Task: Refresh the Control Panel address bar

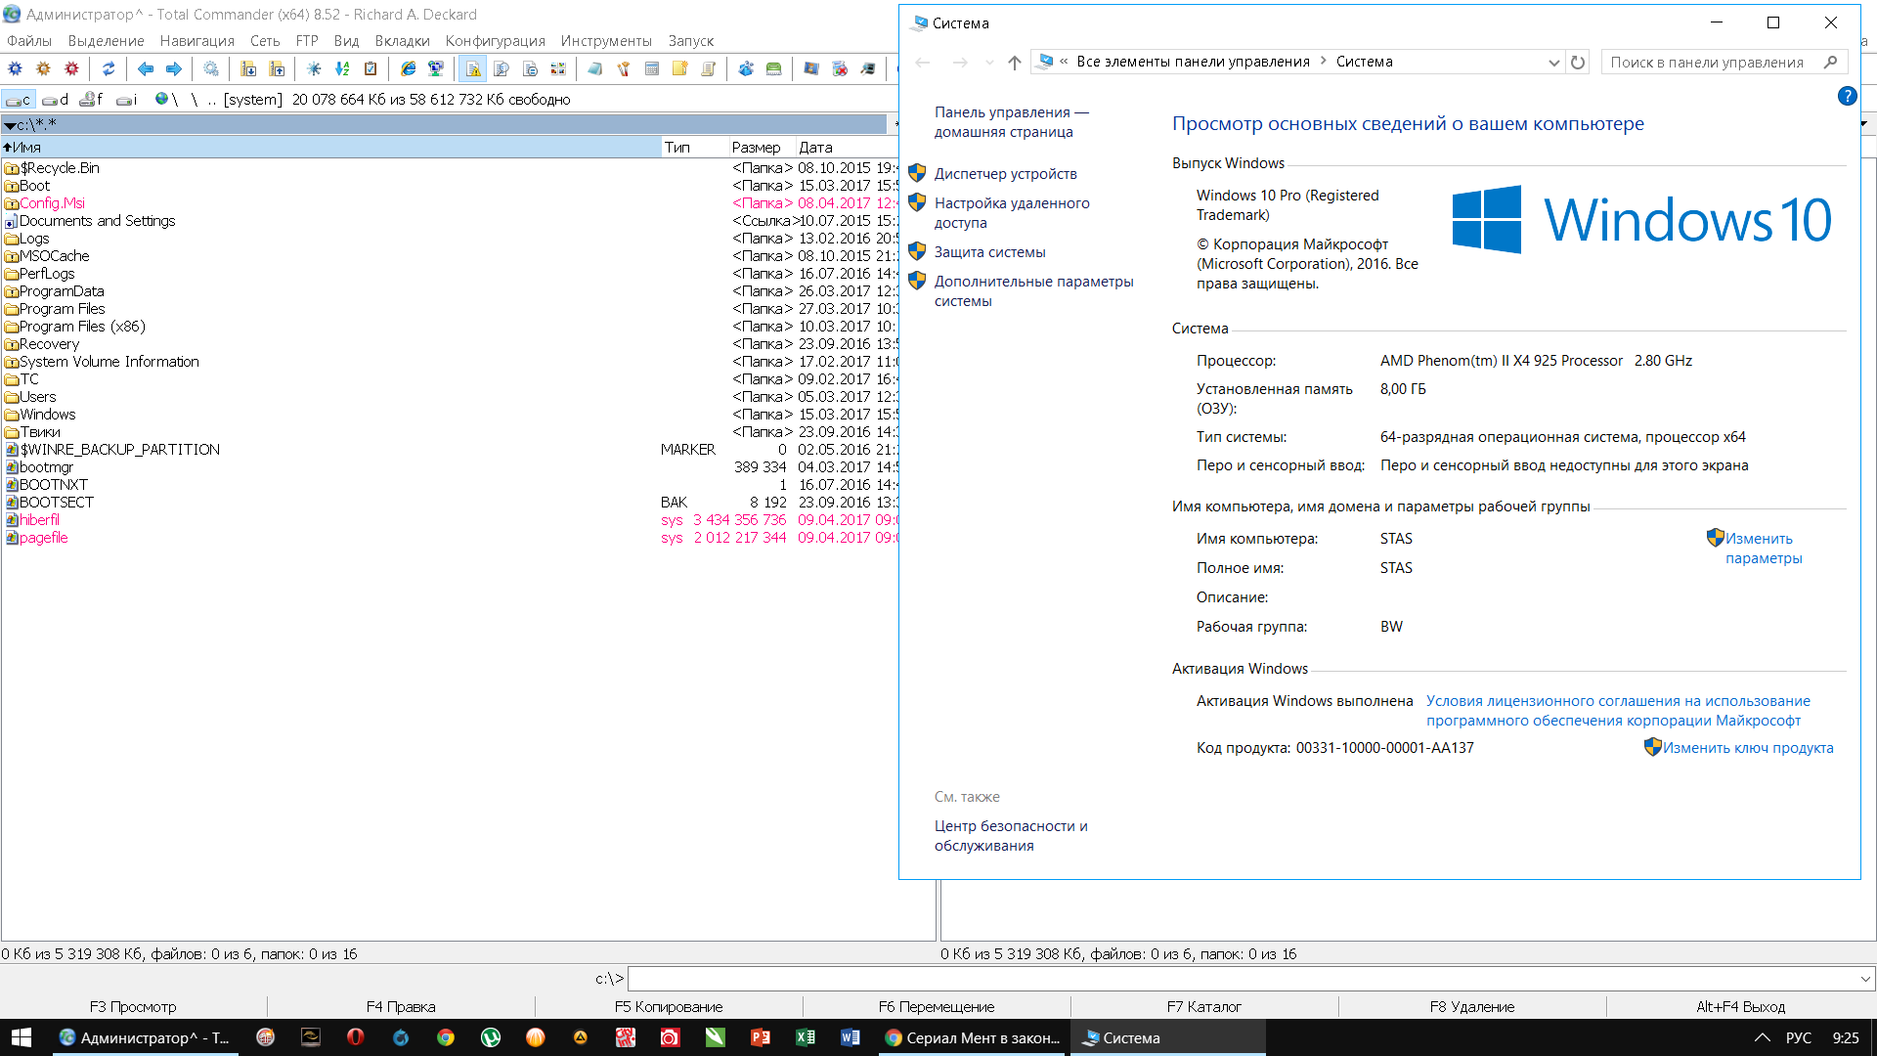Action: click(1578, 62)
